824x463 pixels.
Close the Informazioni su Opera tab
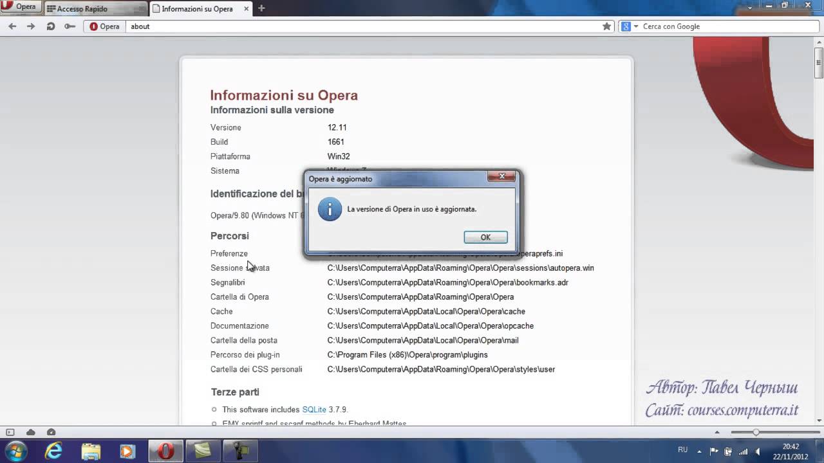pyautogui.click(x=245, y=9)
